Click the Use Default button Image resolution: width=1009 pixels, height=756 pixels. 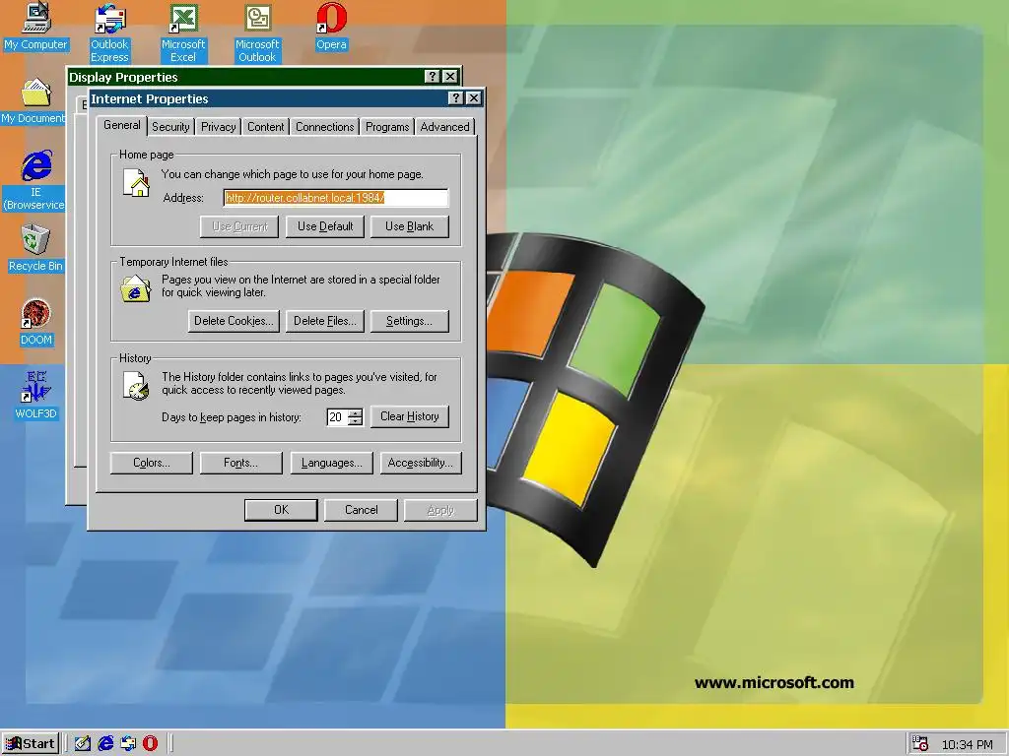coord(325,226)
